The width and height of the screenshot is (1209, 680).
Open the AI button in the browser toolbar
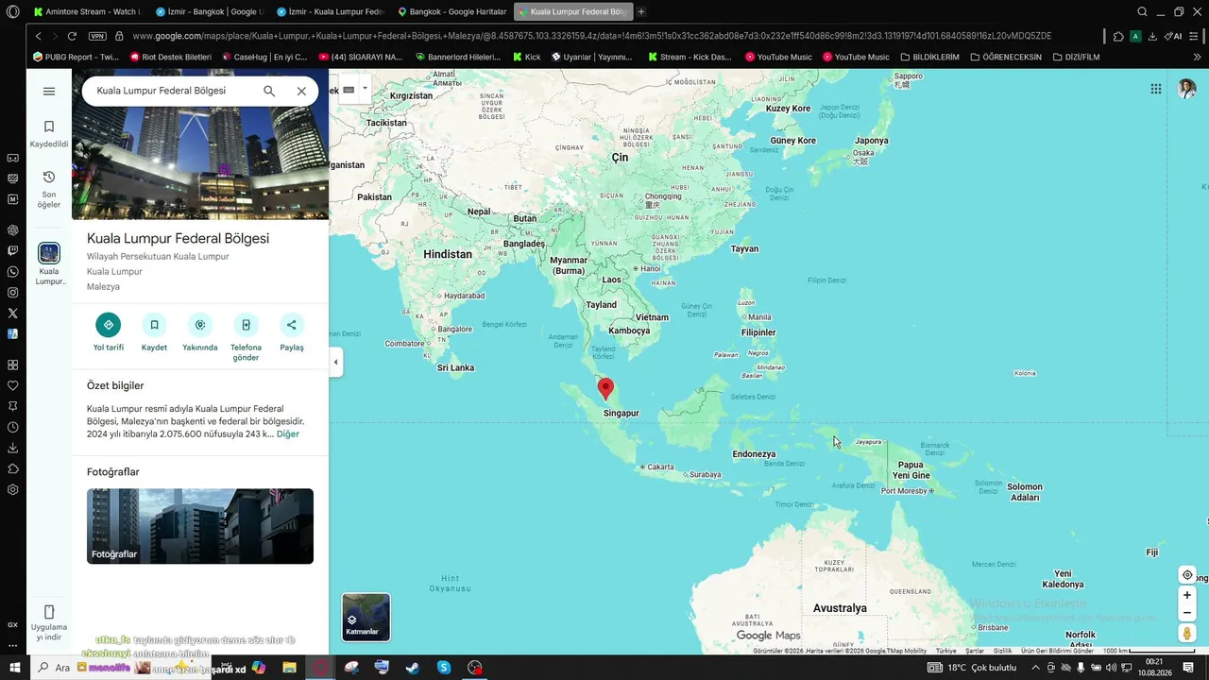click(1173, 36)
